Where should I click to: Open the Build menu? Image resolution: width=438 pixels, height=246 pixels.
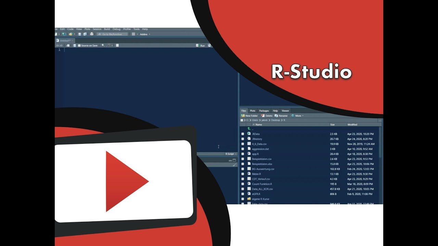pos(107,29)
